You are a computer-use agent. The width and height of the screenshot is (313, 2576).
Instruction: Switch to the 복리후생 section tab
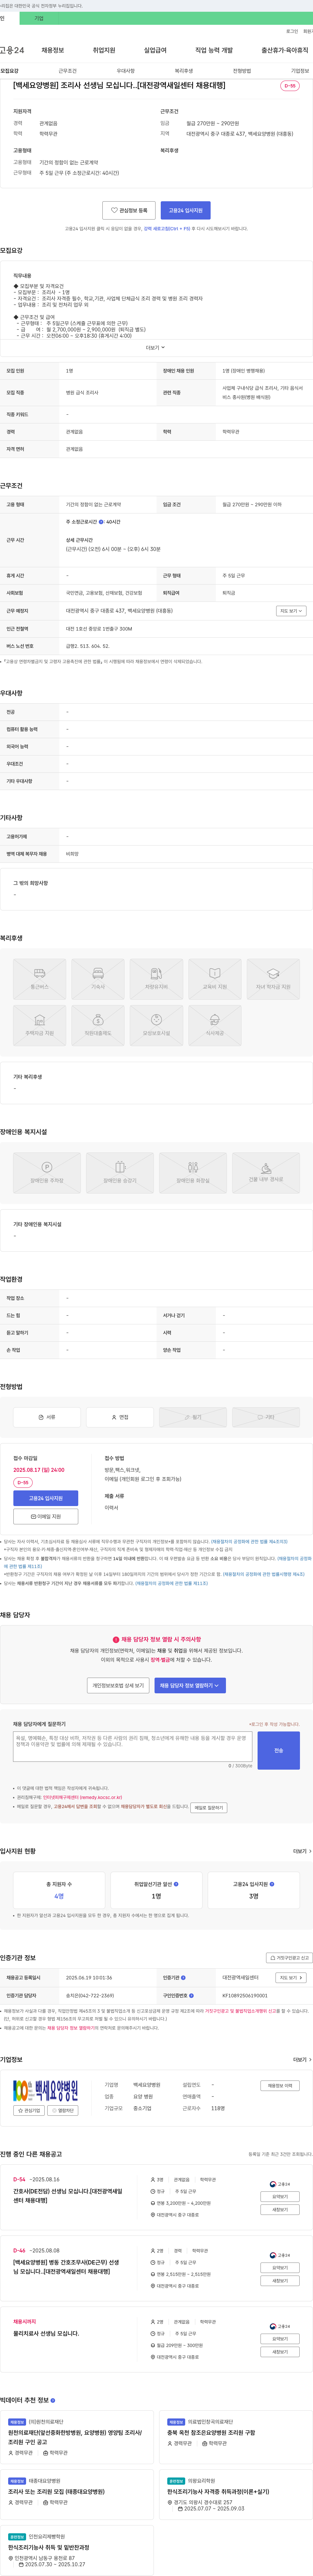pos(184,71)
